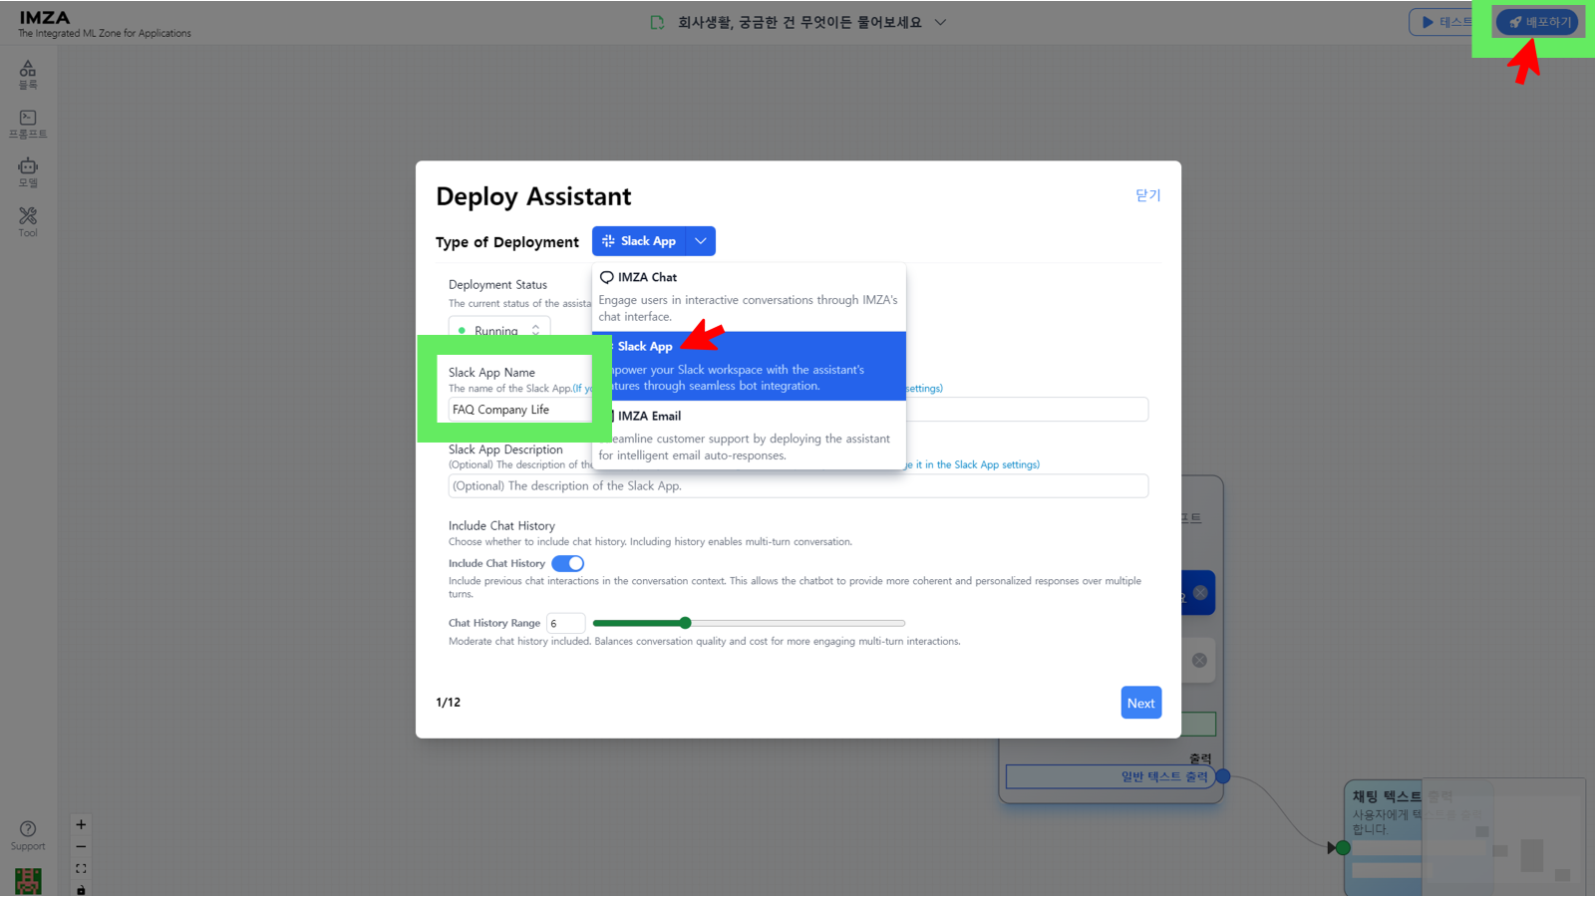Adjust the Chat History Range slider handle
1595x897 pixels.
tap(685, 623)
